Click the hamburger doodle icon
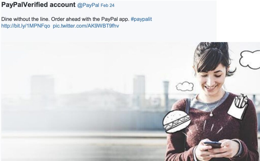This screenshot has height=161, width=260. 176,121
